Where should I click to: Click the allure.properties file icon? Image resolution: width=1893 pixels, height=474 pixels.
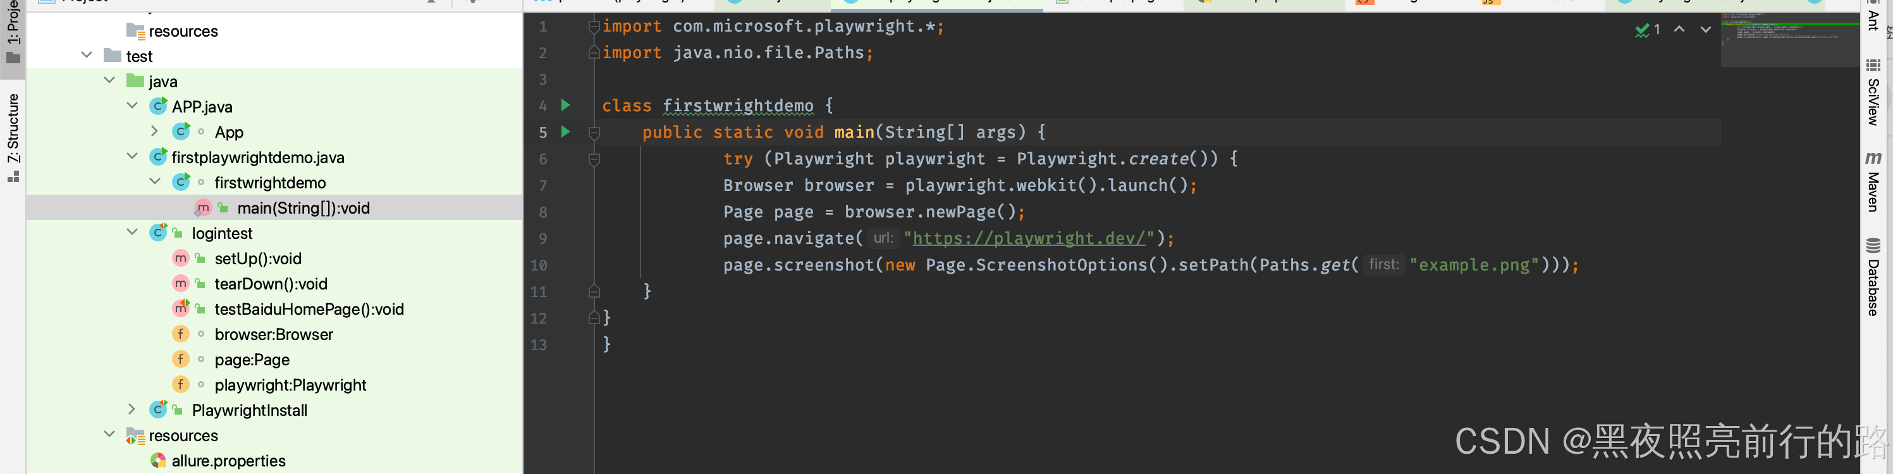(158, 461)
